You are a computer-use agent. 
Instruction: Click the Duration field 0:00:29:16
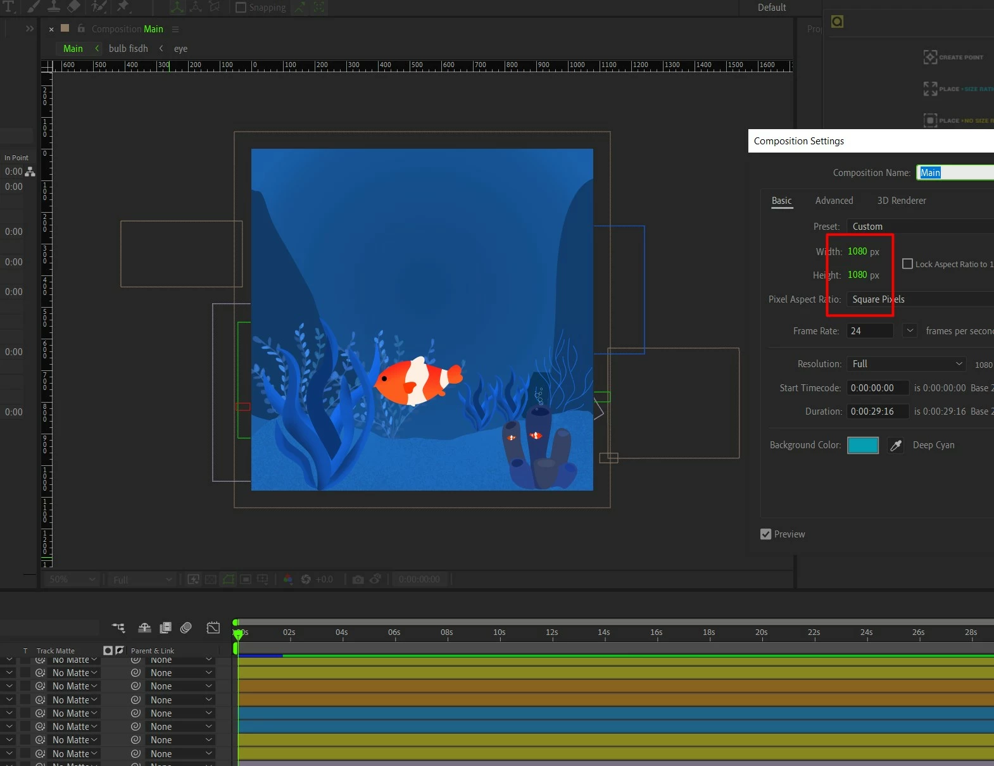tap(878, 411)
